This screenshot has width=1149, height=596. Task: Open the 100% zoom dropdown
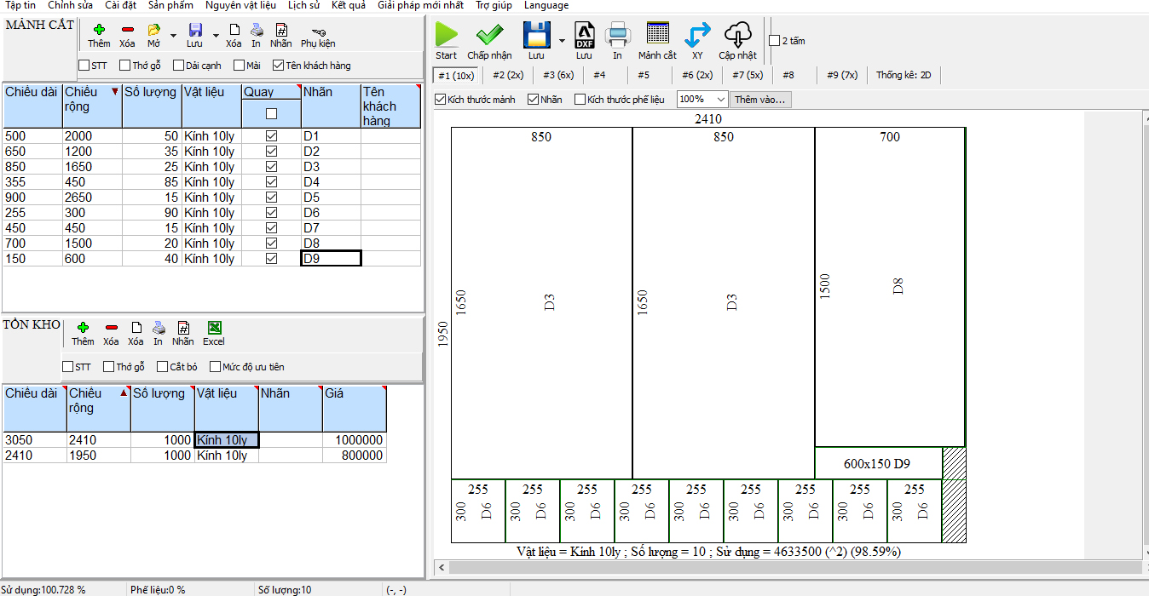pos(720,100)
